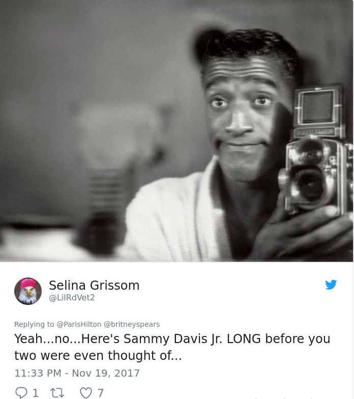354x399 pixels.
Task: Retweet this tweet using the arrows icon
Action: click(57, 392)
